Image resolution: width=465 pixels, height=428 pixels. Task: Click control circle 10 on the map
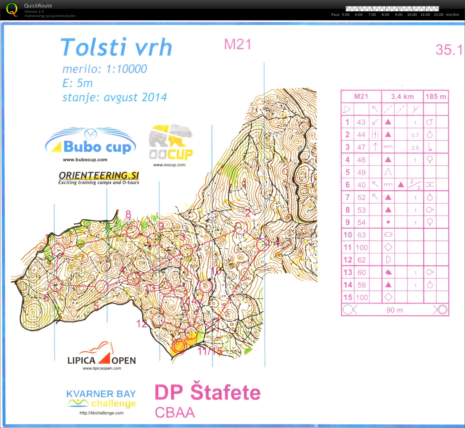pyautogui.click(x=205, y=286)
